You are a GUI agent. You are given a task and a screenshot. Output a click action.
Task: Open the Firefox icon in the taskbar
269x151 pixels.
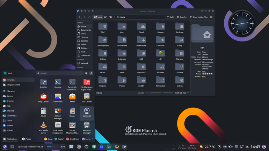(x=117, y=147)
